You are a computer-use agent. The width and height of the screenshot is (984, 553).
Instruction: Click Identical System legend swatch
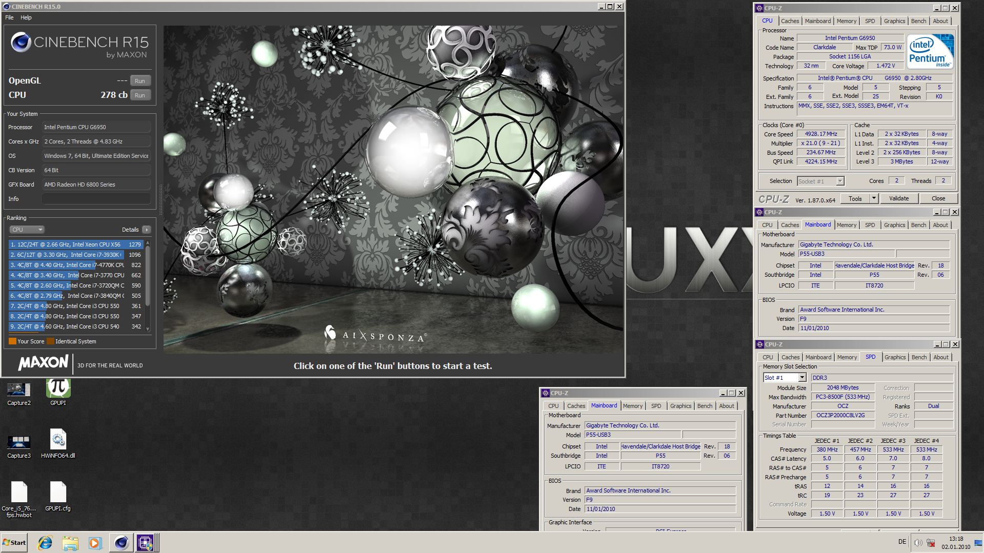[50, 341]
